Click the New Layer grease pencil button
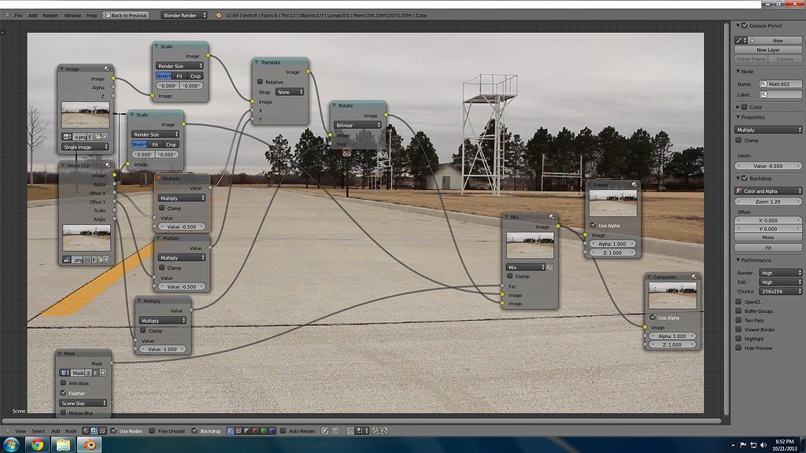This screenshot has width=806, height=453. tap(768, 50)
